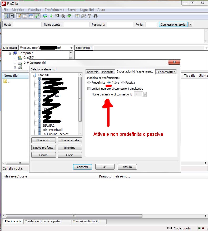
Task: Click into the Porta input field
Action: coord(151,25)
